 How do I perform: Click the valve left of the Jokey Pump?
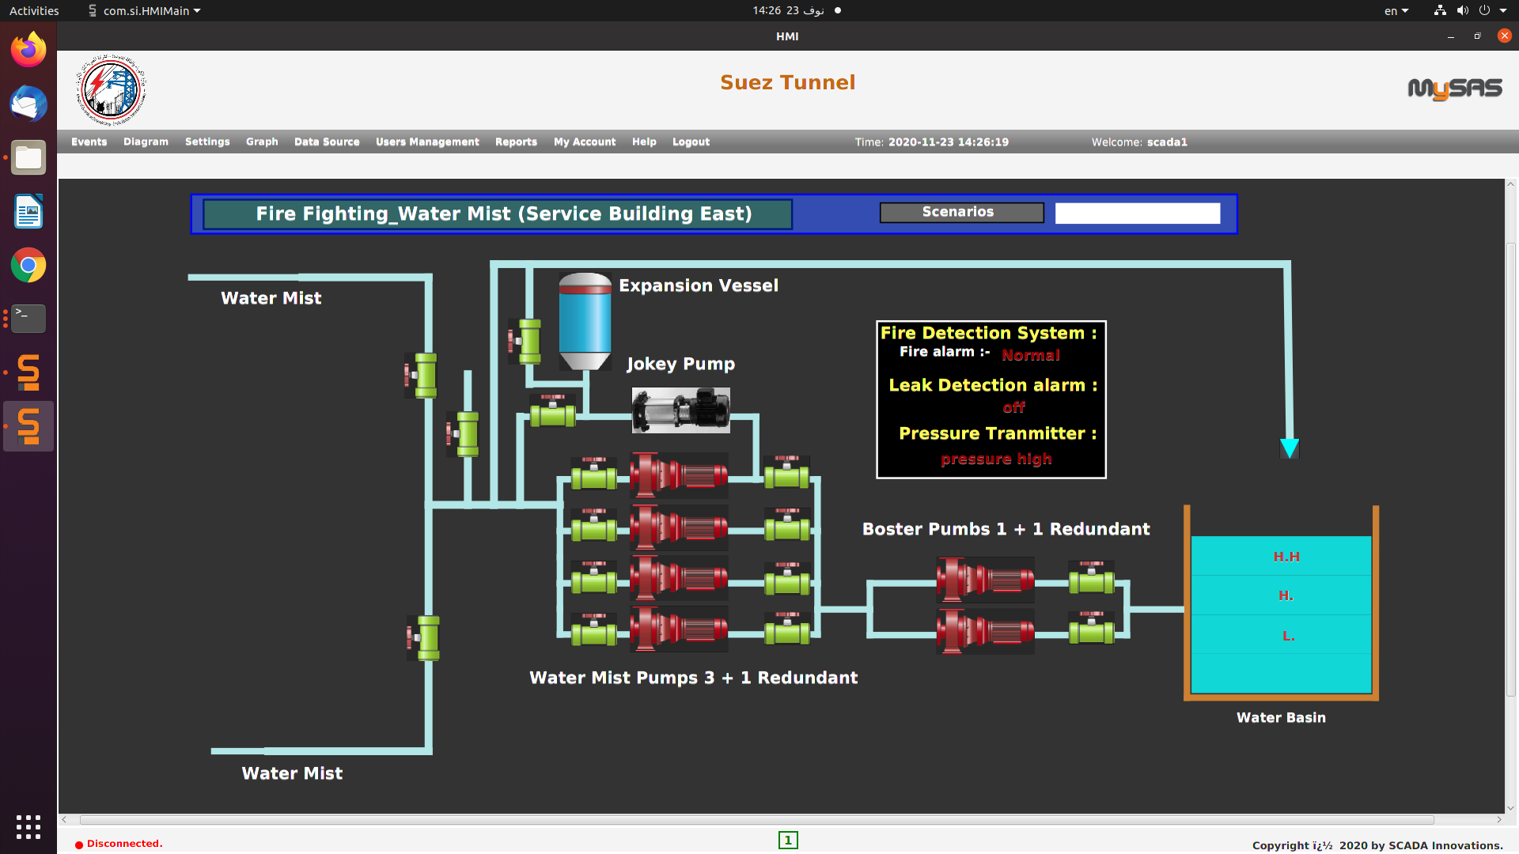point(552,413)
